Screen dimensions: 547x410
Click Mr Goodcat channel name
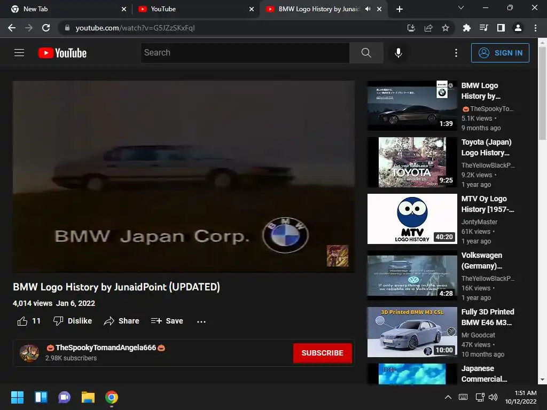[x=478, y=335]
